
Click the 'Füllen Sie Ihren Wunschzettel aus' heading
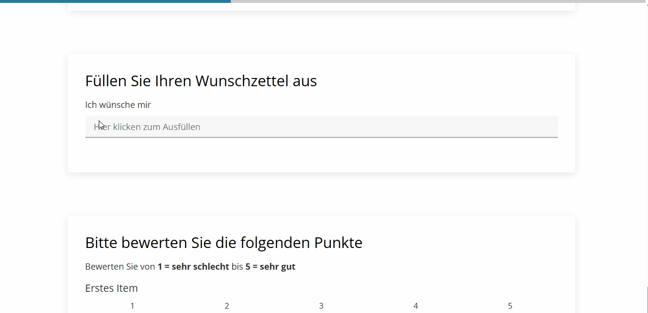(201, 80)
